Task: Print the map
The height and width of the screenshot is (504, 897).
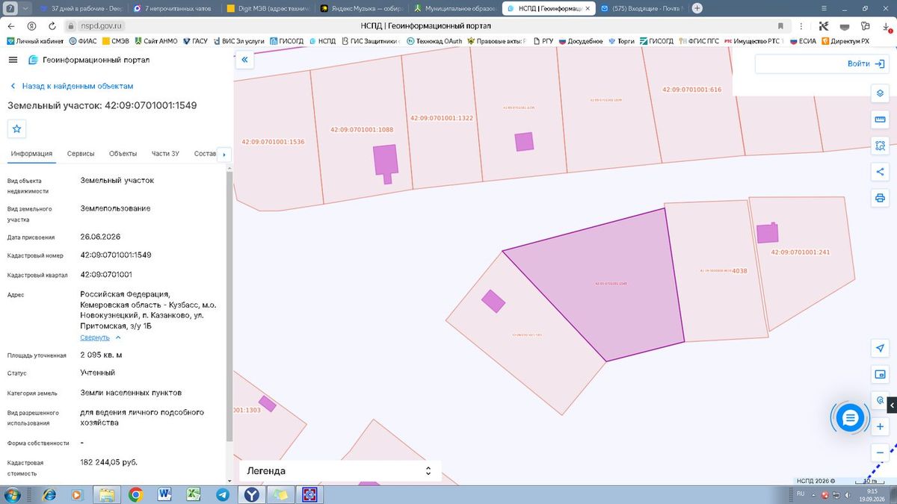Action: [880, 198]
